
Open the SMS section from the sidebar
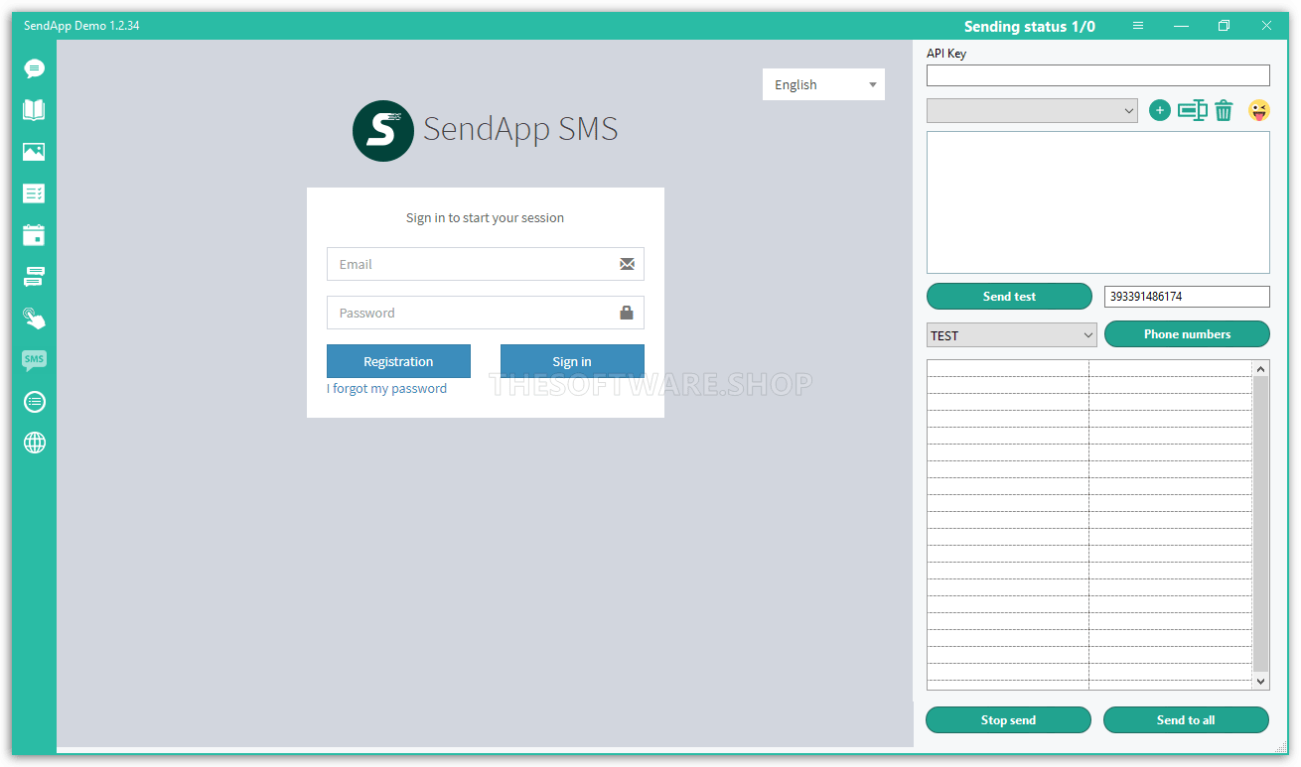click(34, 359)
